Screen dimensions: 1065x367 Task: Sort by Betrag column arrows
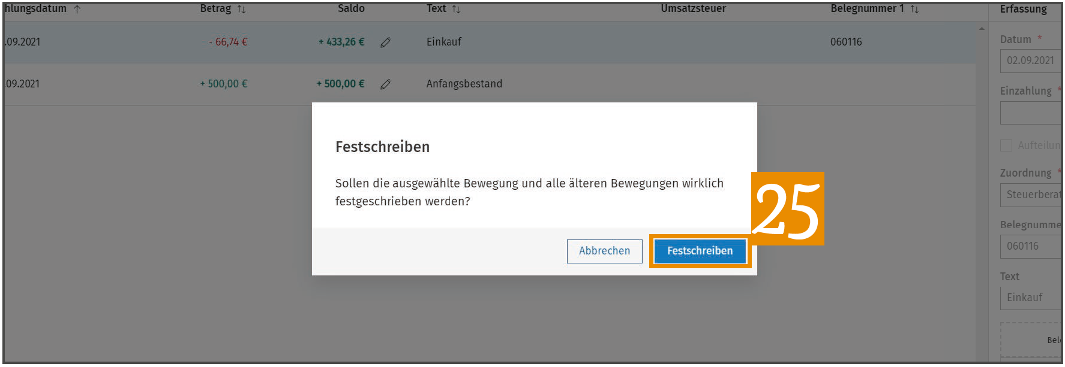[x=241, y=9]
